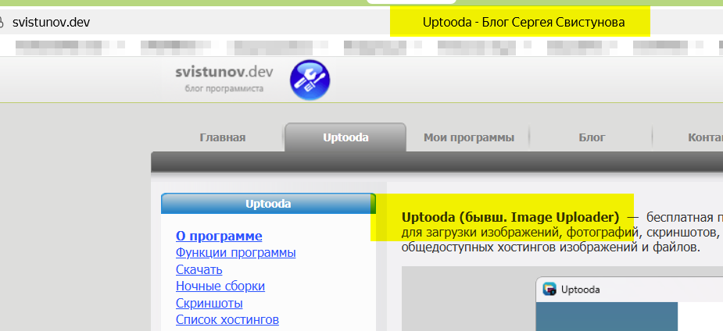Click the Скачать link
723x331 pixels.
pyautogui.click(x=199, y=269)
